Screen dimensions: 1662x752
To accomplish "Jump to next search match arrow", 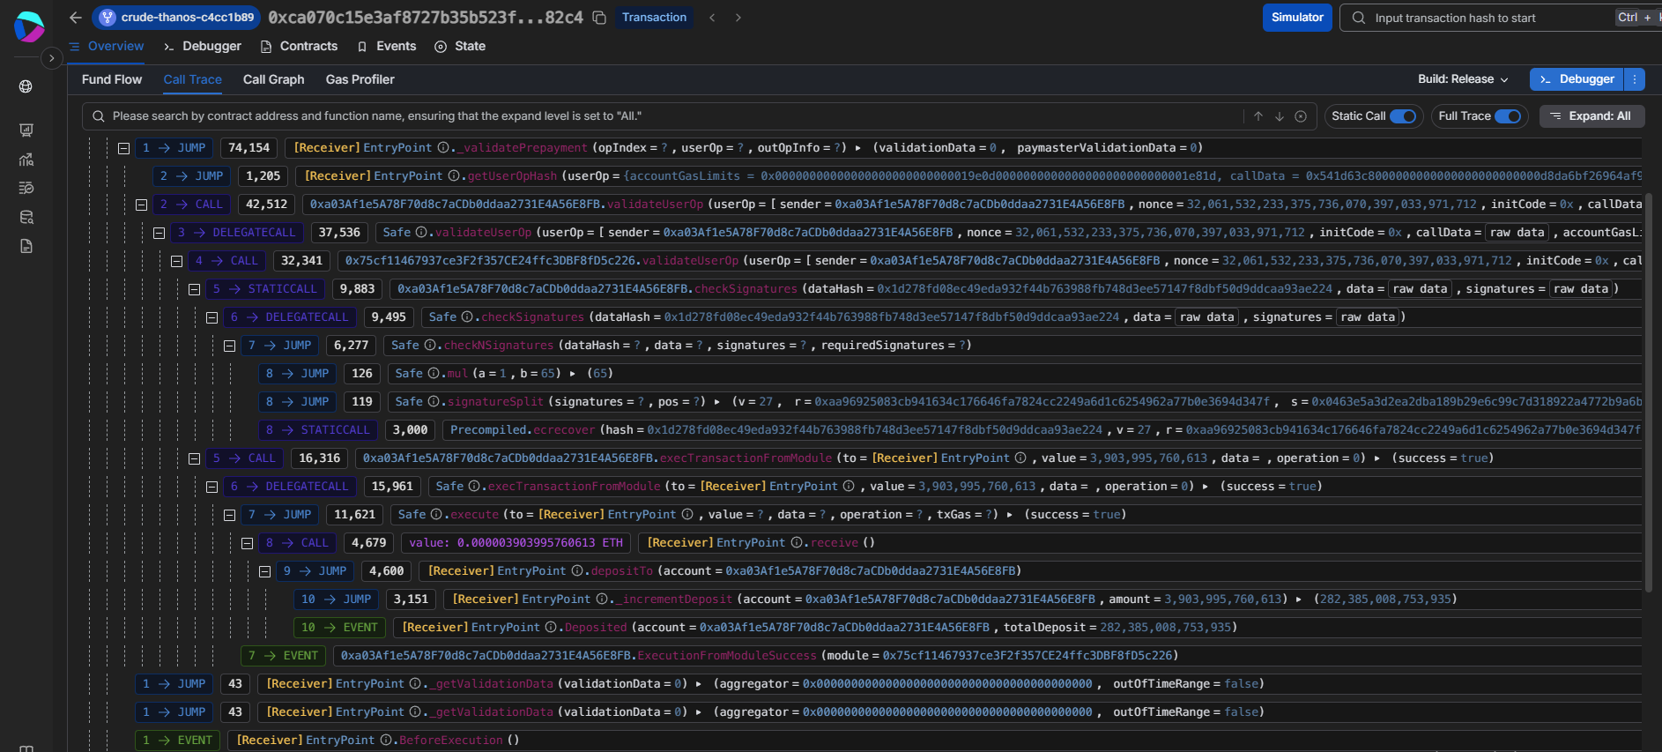I will 1280,116.
